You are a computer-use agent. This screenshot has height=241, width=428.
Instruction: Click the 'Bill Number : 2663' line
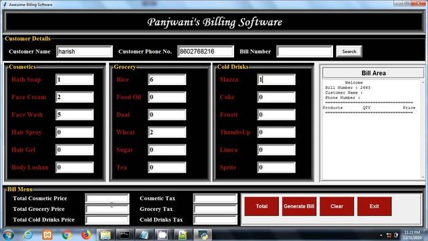(x=348, y=88)
